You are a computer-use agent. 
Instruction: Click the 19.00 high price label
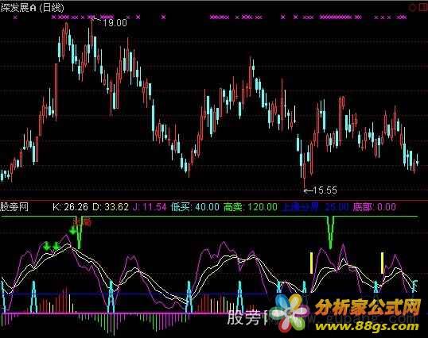tap(115, 23)
